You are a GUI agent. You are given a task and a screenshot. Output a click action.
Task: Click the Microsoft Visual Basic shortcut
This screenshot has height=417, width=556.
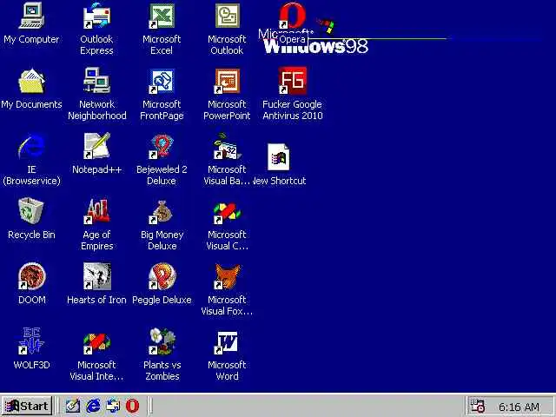click(x=228, y=146)
